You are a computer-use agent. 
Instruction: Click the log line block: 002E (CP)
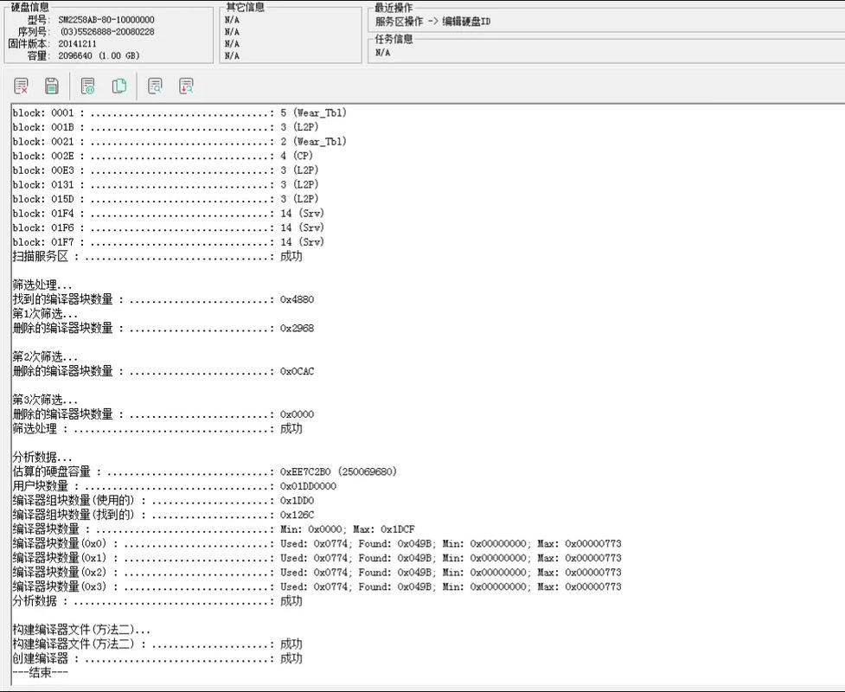pos(163,156)
